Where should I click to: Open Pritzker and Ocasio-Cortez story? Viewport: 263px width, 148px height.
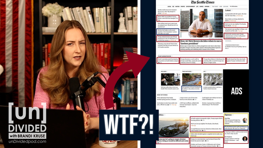pyautogui.click(x=206, y=145)
